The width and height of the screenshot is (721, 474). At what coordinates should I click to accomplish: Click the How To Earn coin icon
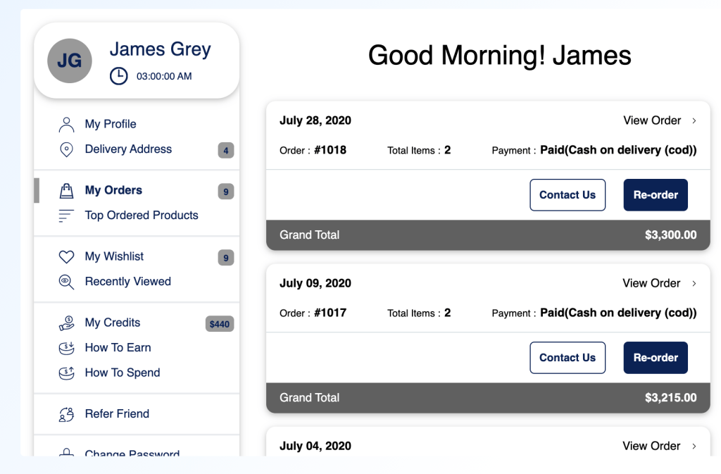tap(66, 348)
